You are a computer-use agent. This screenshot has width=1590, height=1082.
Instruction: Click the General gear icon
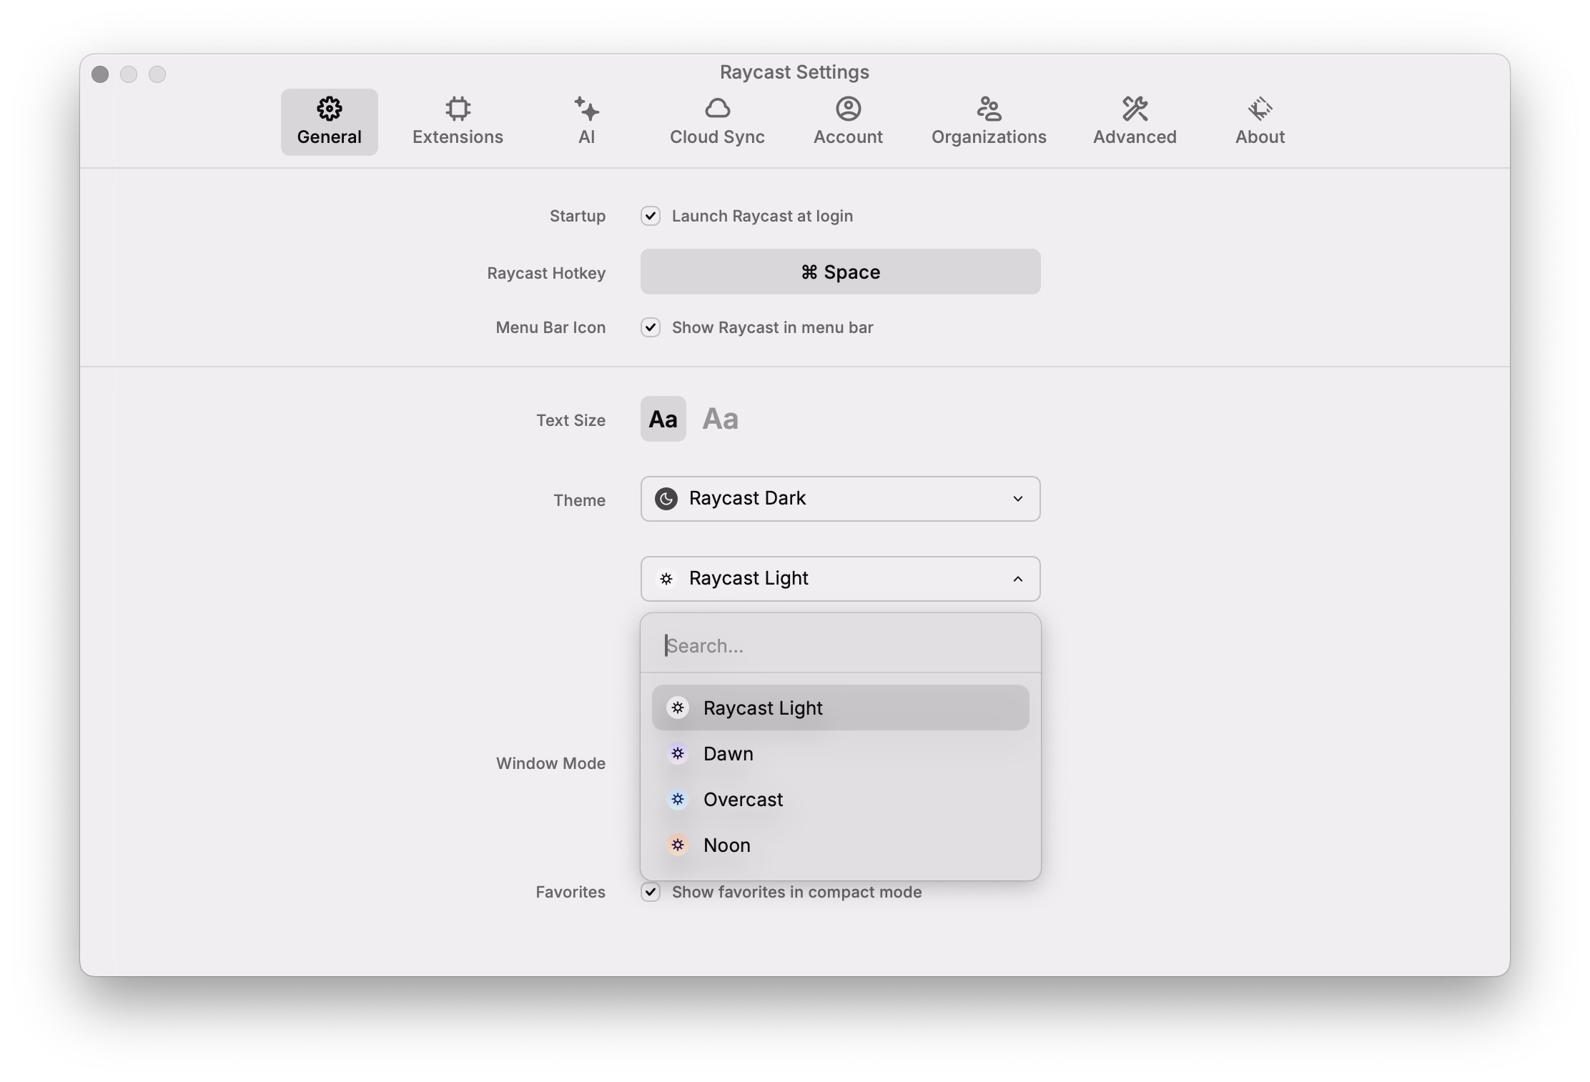tap(329, 109)
